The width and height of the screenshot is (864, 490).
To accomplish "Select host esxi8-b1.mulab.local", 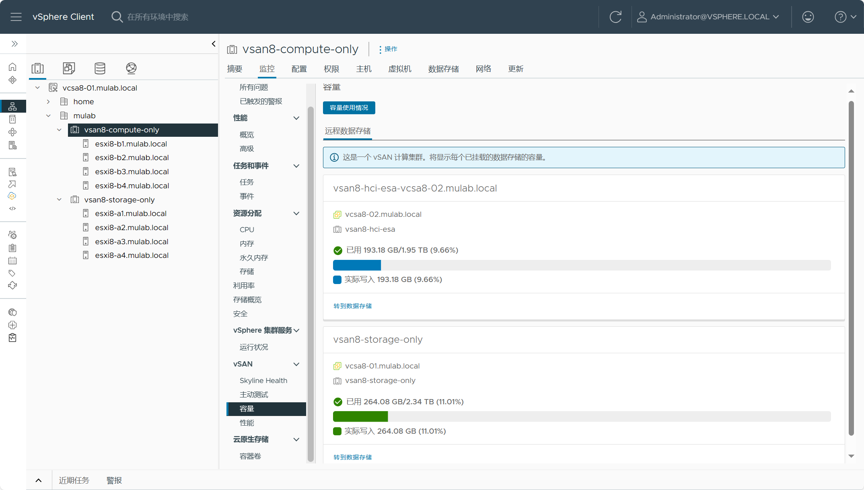I will pos(131,144).
